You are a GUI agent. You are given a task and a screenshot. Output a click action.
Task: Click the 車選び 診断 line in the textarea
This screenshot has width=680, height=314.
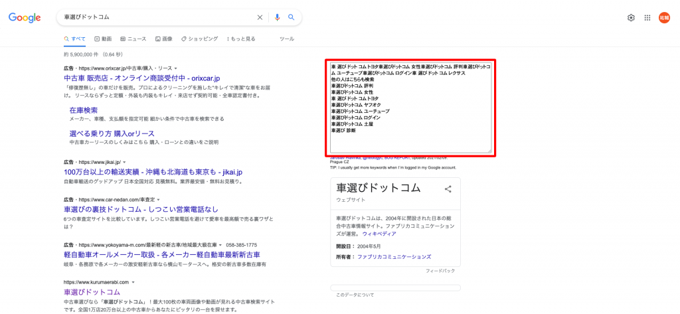(344, 130)
